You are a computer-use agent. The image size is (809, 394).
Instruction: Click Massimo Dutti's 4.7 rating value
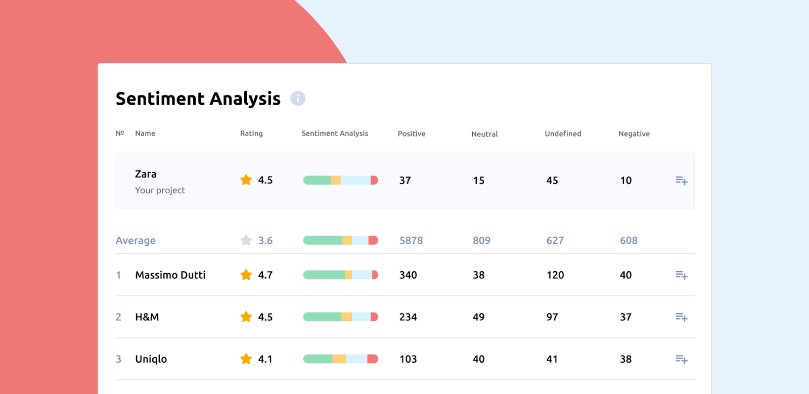(x=265, y=275)
